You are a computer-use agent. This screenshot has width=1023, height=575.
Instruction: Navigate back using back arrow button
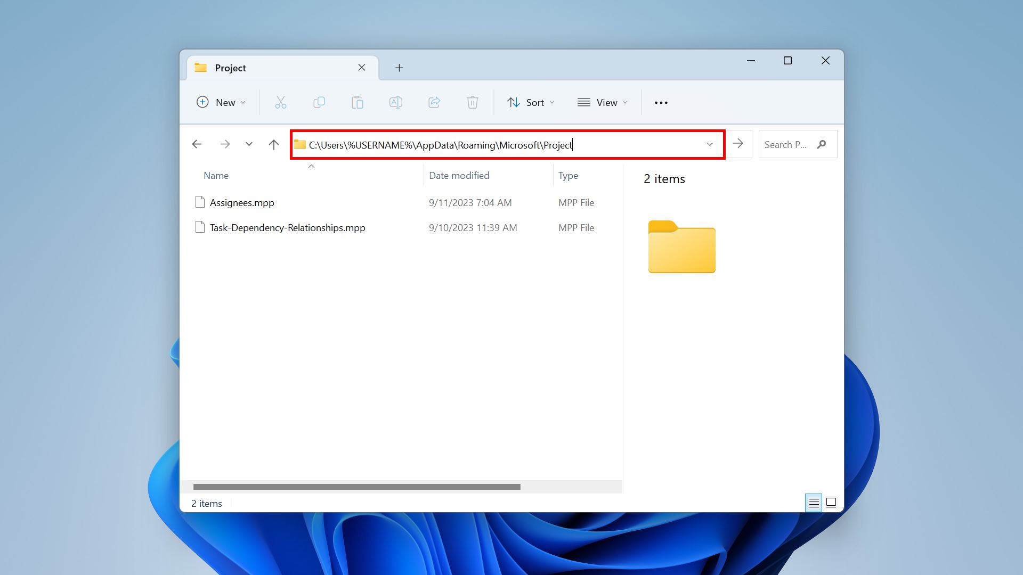198,144
